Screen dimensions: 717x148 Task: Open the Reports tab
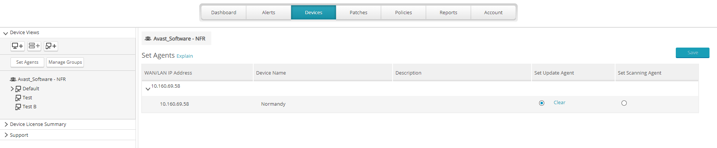(x=448, y=12)
